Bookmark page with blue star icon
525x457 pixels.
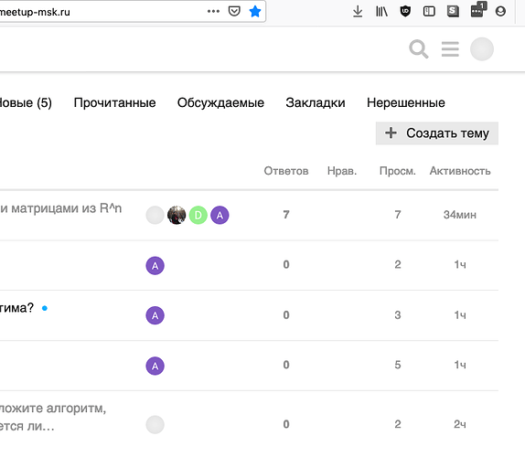click(255, 11)
